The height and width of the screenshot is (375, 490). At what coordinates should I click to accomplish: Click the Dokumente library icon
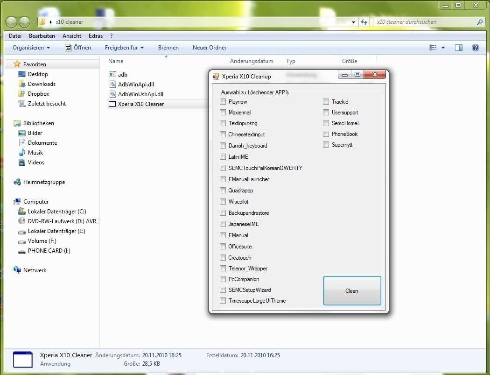(22, 142)
